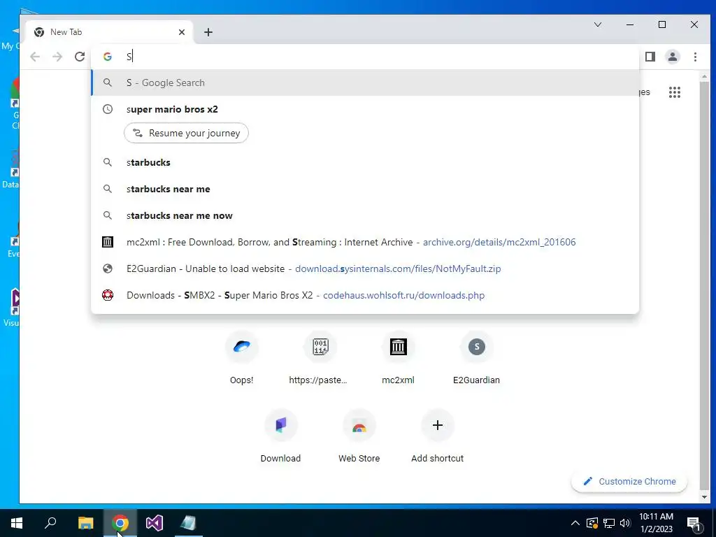Open the Oops! shortcut tile
Image resolution: width=716 pixels, height=537 pixels.
[241, 358]
